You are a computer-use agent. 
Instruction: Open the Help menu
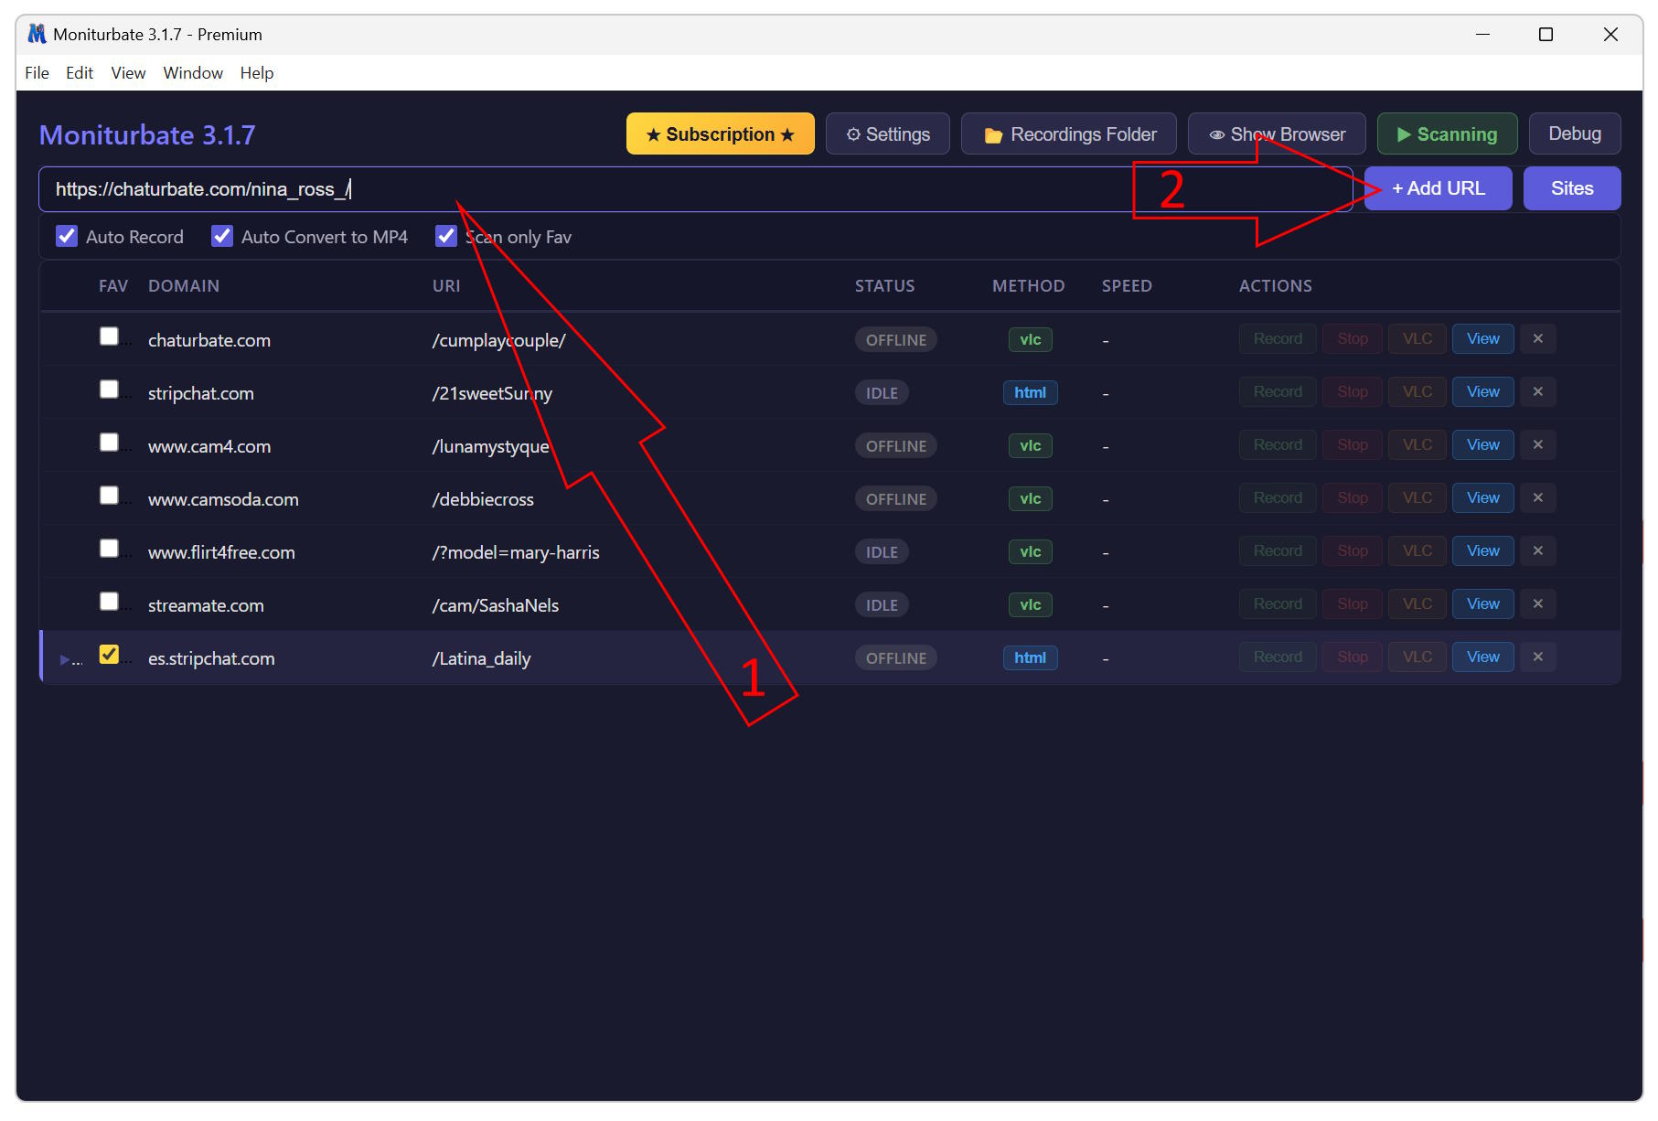(x=256, y=72)
